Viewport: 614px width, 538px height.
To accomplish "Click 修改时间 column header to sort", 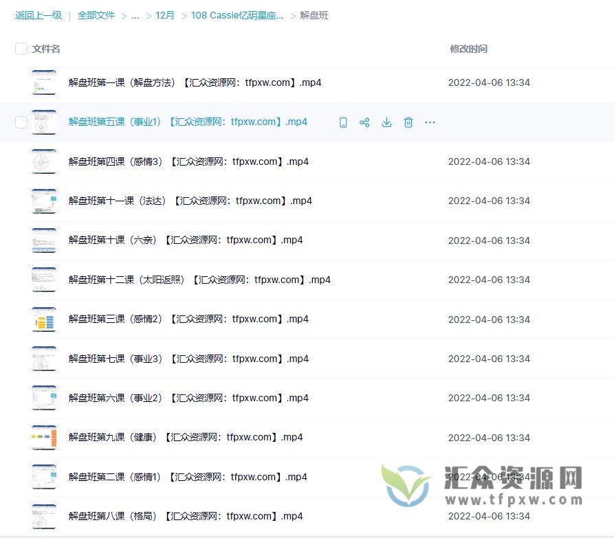I will (468, 49).
